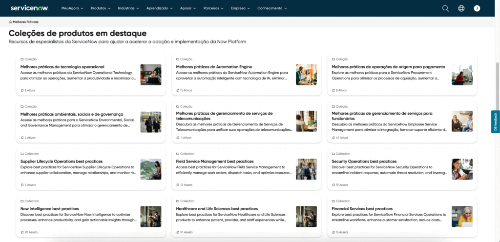The height and width of the screenshot is (242, 500).
Task: Expand the Conhecimento menu
Action: [x=272, y=8]
